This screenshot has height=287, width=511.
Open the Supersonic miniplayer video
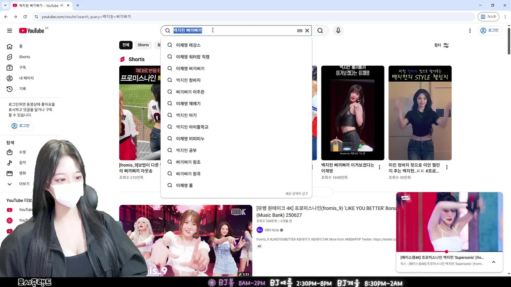tap(449, 222)
